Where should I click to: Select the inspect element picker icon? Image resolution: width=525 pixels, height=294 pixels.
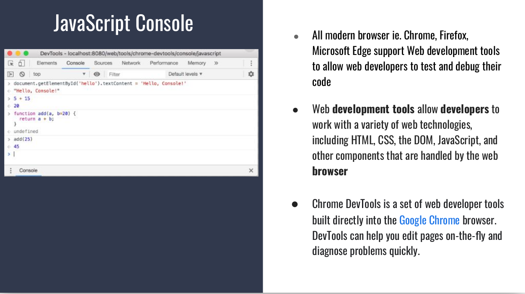[x=11, y=63]
